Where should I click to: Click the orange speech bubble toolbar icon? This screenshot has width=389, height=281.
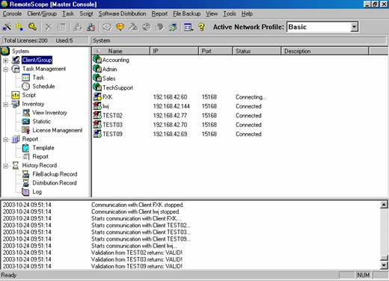[x=120, y=27]
